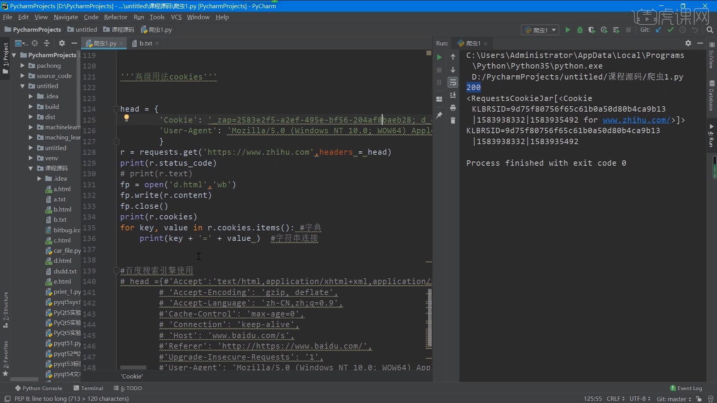Clear all run output with trash icon
Viewport: 717px width, 403px height.
(453, 121)
